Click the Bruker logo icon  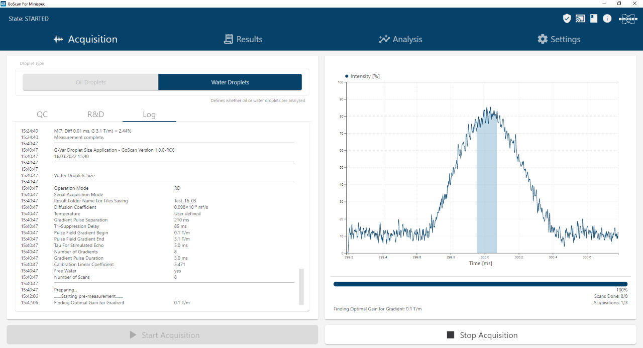coord(628,19)
